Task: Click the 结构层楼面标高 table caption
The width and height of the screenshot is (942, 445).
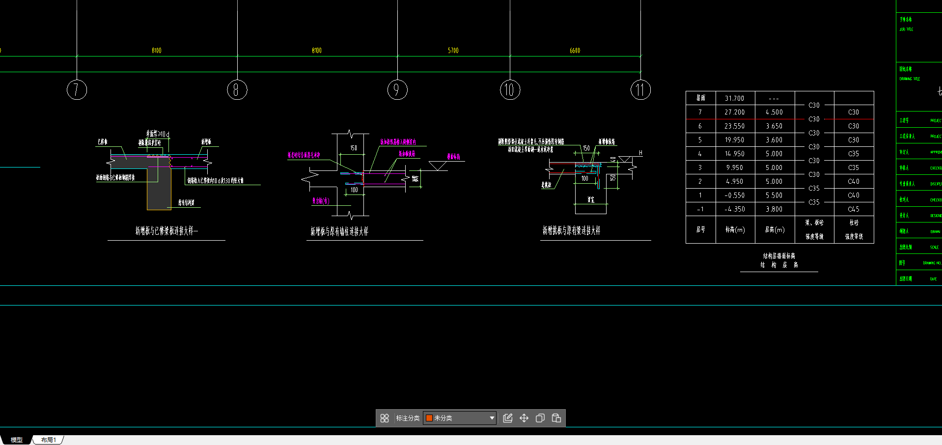Action: click(x=779, y=256)
